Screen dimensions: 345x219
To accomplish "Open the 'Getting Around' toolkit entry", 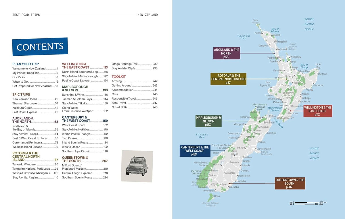I will pyautogui.click(x=135, y=86).
